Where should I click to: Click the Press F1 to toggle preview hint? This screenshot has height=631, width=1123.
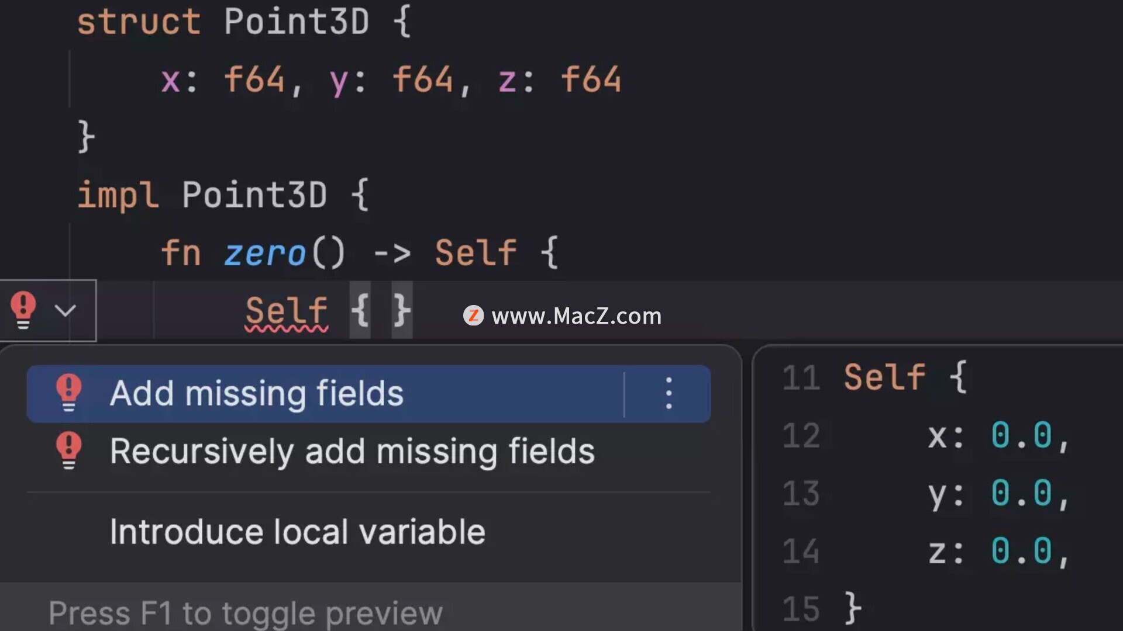coord(246,613)
